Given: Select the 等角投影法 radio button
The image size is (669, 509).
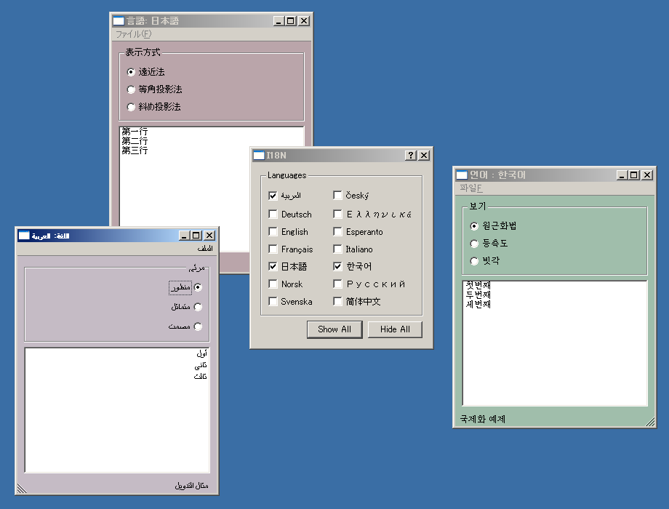Looking at the screenshot, I should pyautogui.click(x=131, y=89).
